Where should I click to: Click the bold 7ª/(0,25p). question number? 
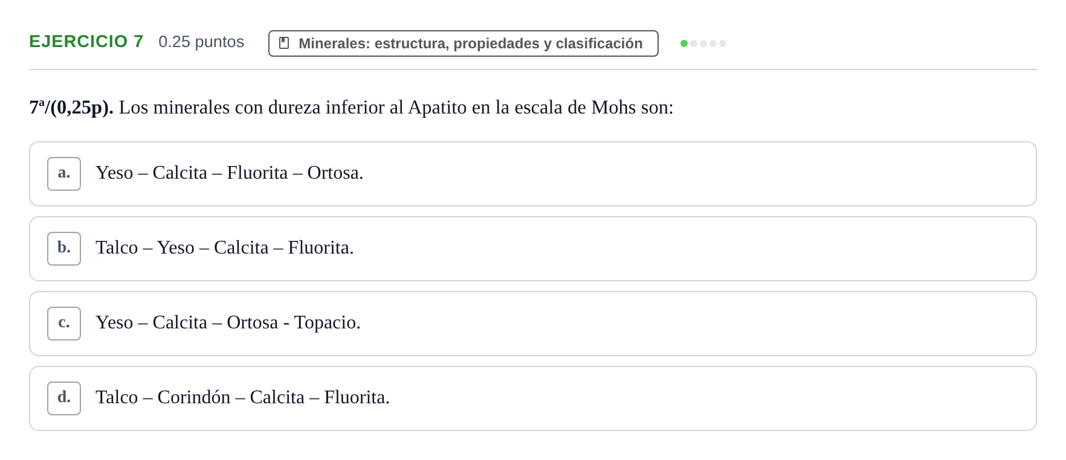(71, 107)
